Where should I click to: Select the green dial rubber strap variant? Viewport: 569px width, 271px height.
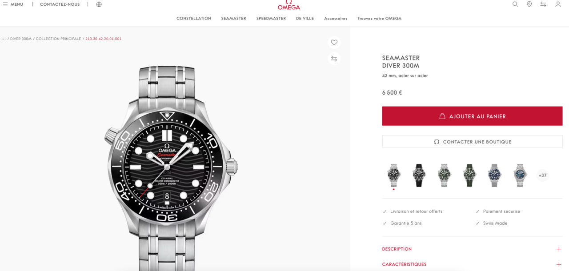[x=469, y=175]
